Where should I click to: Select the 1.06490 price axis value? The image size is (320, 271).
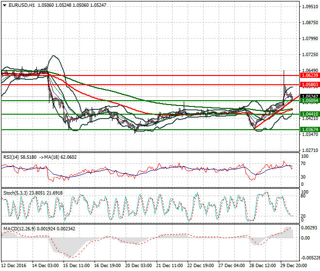310,71
